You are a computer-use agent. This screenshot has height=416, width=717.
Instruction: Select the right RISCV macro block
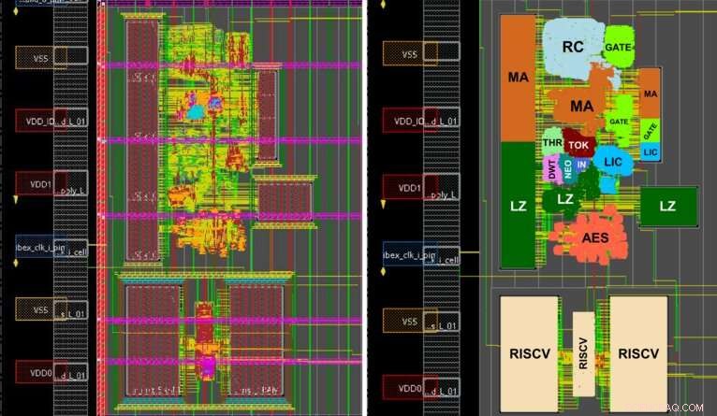[638, 354]
